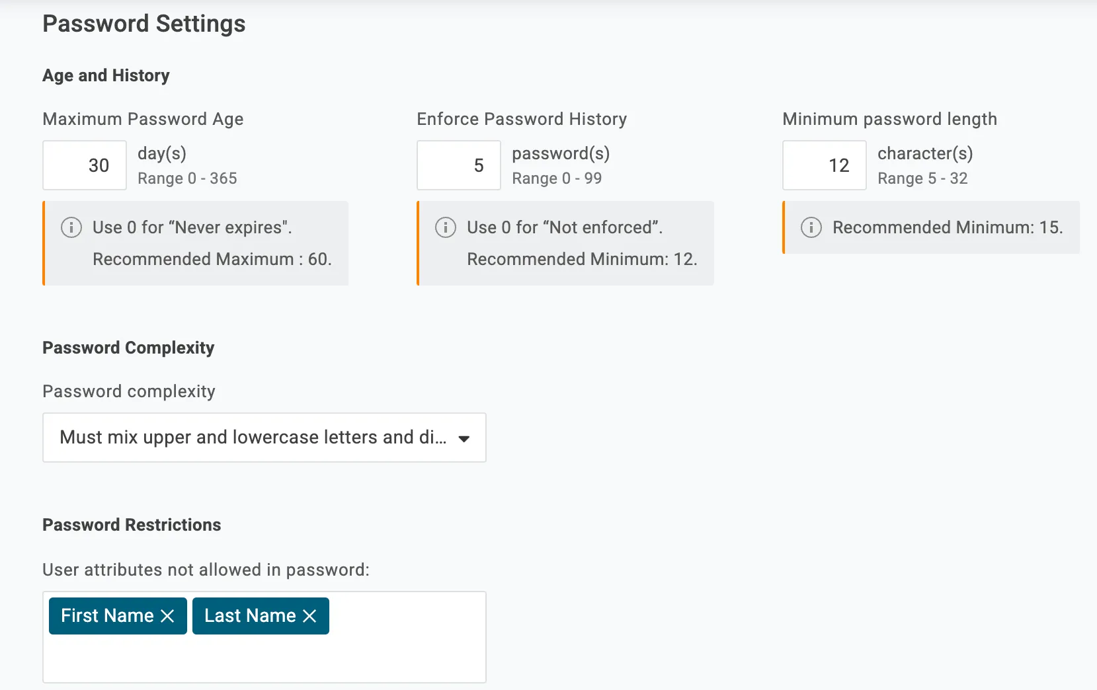Edit the Minimum password length value box
Screen dimensions: 1097x690
point(824,165)
